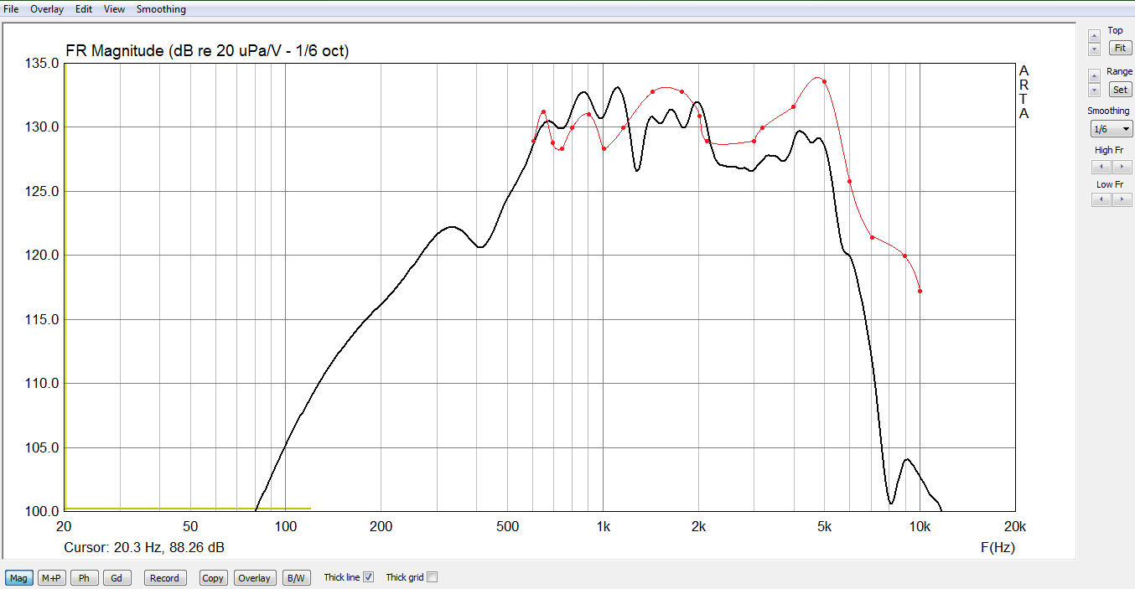Click the 100.0 dB axis label

coord(41,511)
